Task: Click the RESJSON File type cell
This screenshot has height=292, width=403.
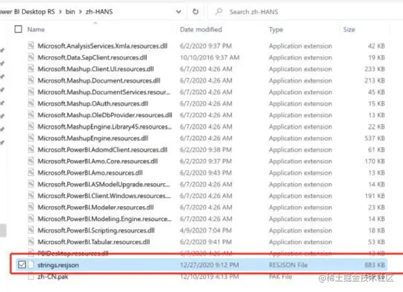Action: (288, 265)
